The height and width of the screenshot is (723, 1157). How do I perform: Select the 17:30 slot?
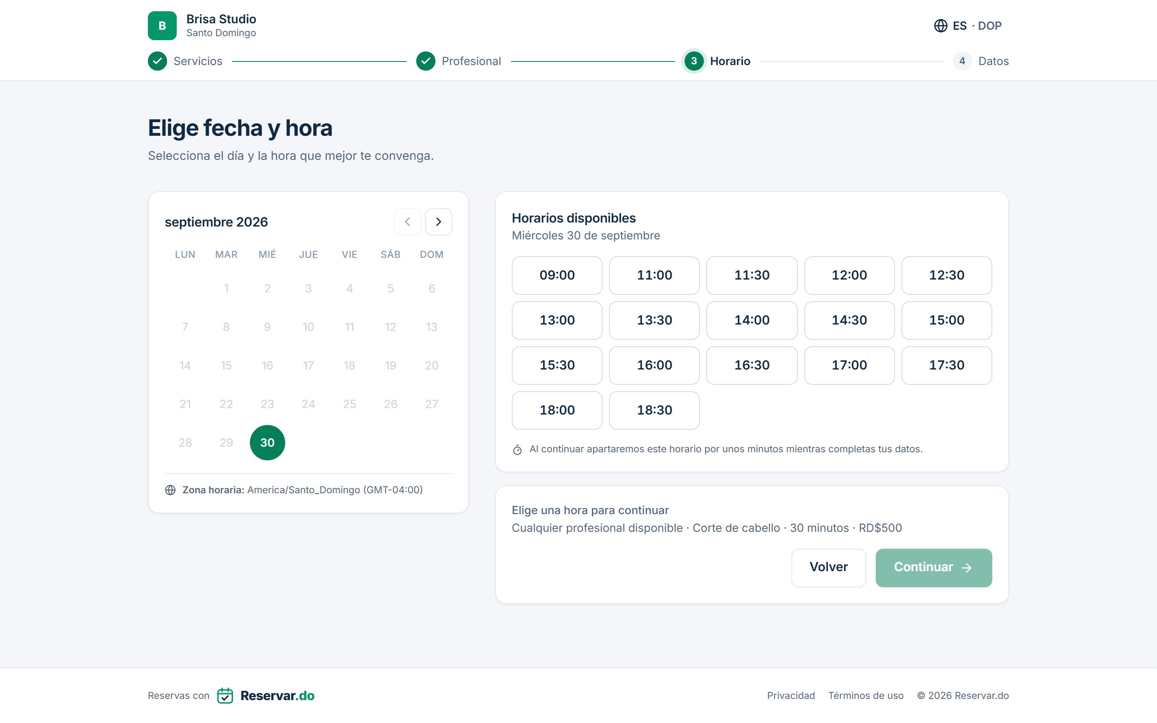[946, 366]
